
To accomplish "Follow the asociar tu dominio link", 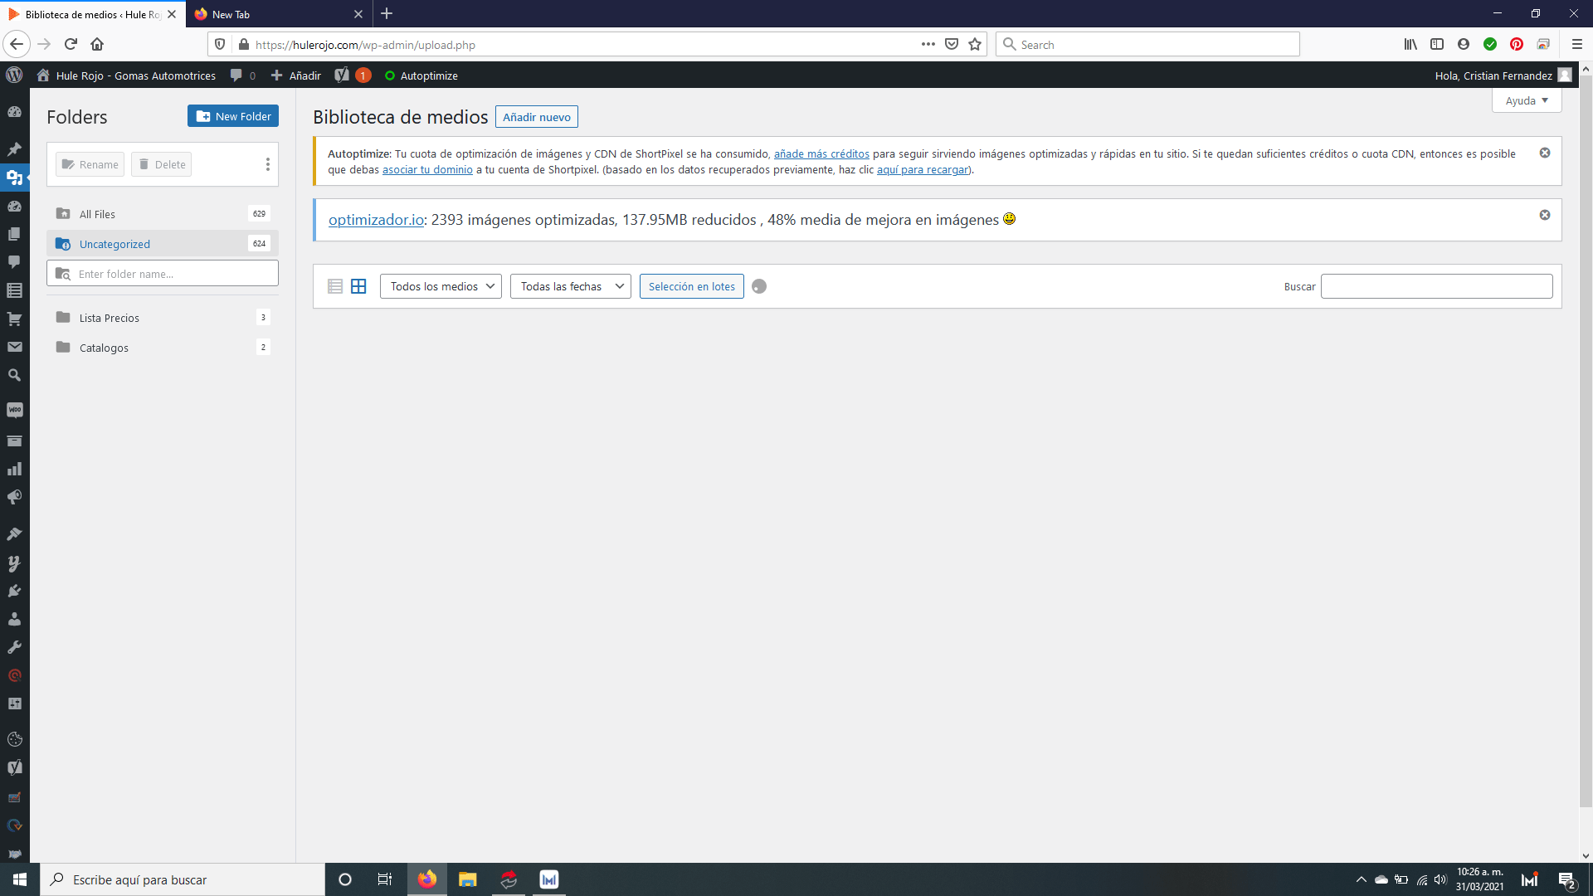I will (427, 169).
